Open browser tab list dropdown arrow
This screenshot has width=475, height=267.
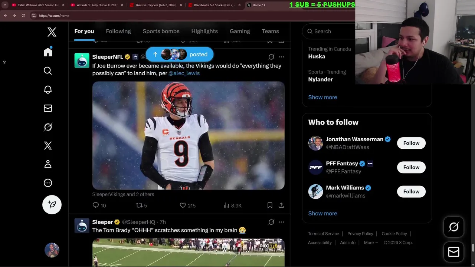click(x=5, y=5)
